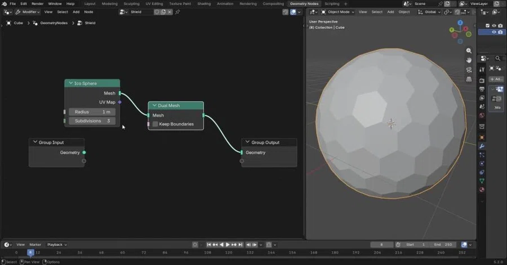Collapse the Dual Mesh node

click(154, 106)
